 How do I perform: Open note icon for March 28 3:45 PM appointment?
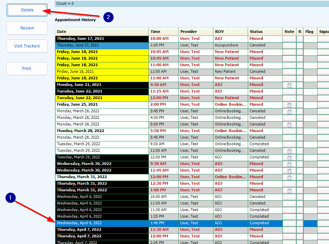[289, 112]
